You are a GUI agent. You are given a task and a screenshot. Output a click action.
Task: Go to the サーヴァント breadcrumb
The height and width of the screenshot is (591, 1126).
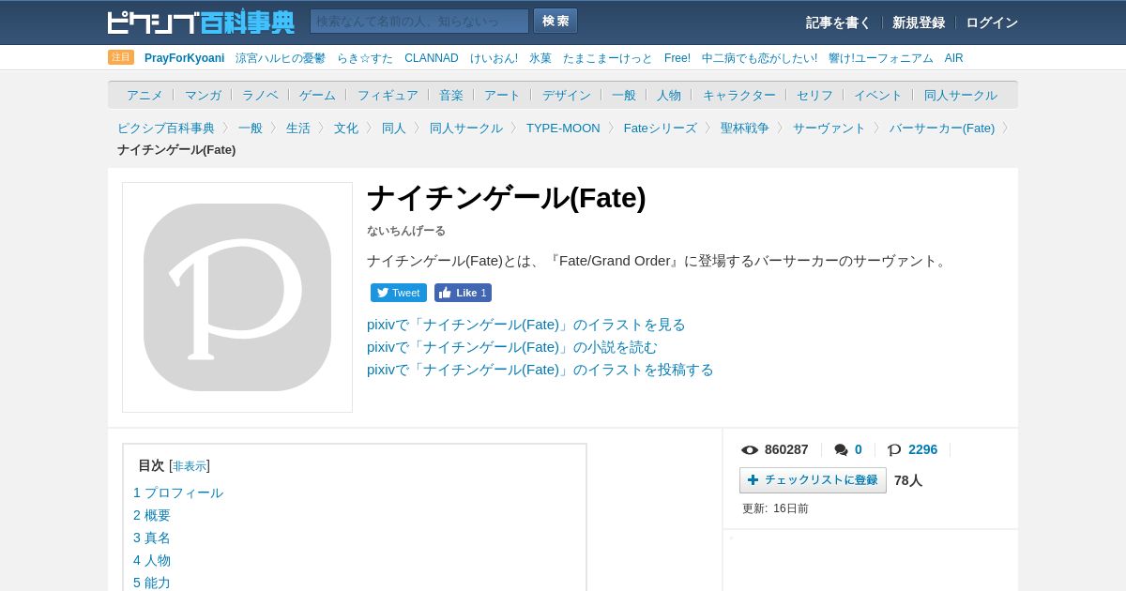point(829,128)
